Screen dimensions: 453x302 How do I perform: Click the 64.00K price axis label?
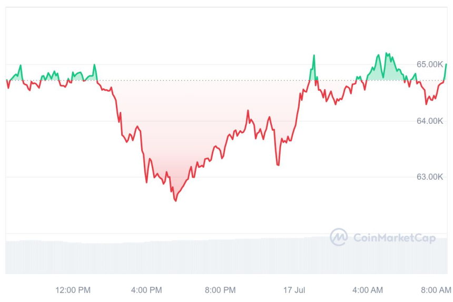(430, 121)
